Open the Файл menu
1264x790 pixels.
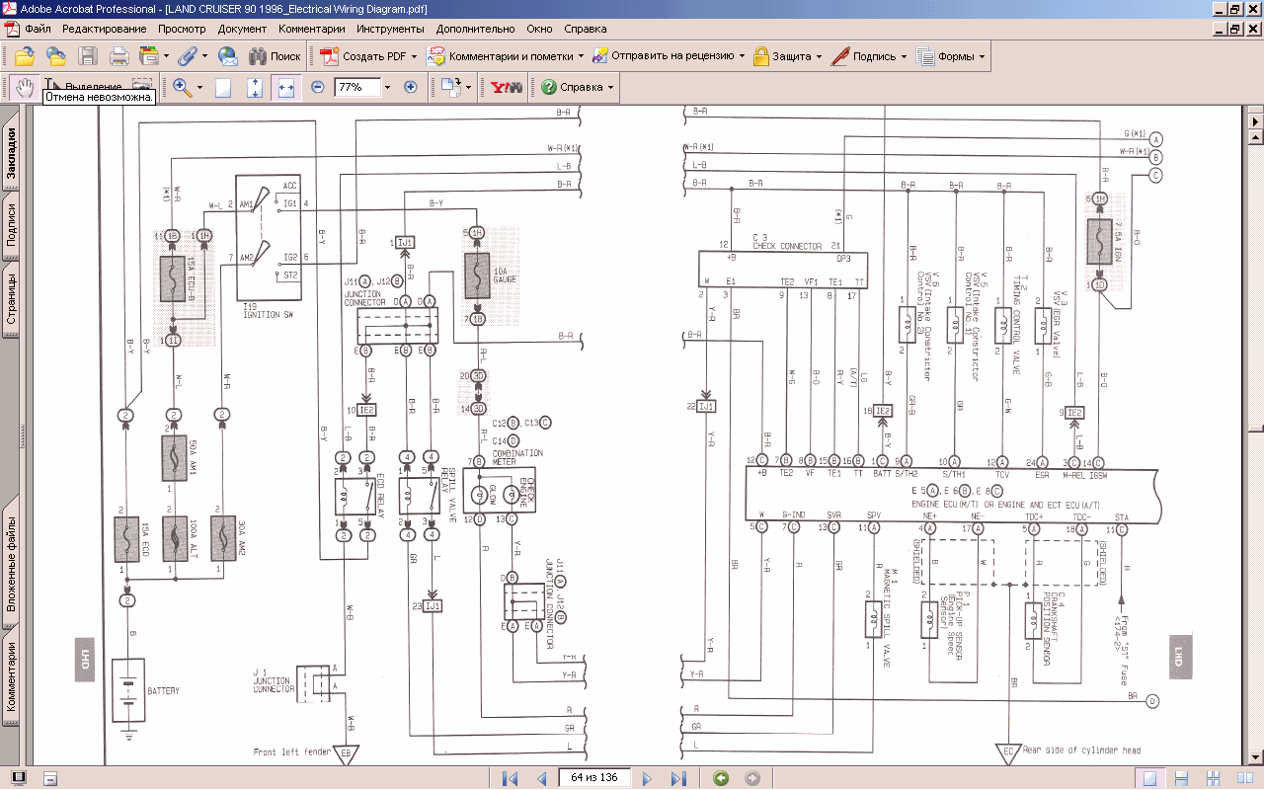point(39,29)
